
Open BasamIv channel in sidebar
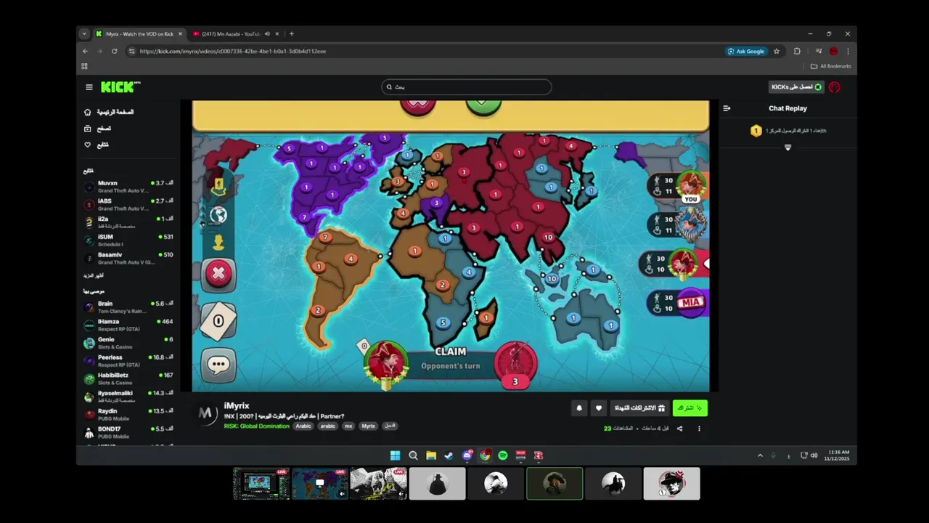point(128,259)
